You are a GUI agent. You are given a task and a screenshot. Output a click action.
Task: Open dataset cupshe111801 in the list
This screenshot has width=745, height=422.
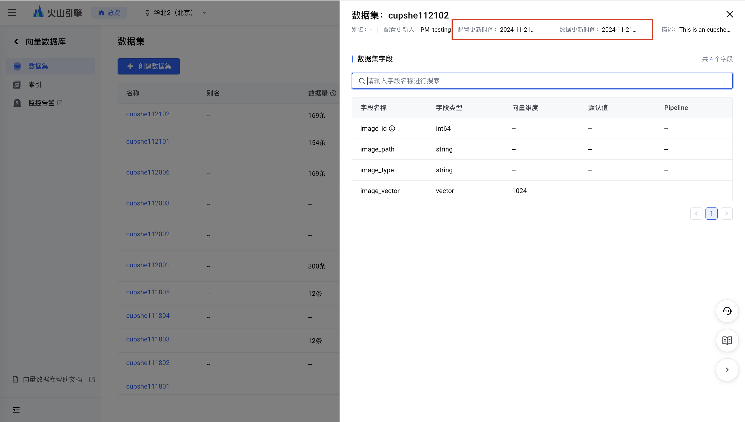click(x=147, y=386)
